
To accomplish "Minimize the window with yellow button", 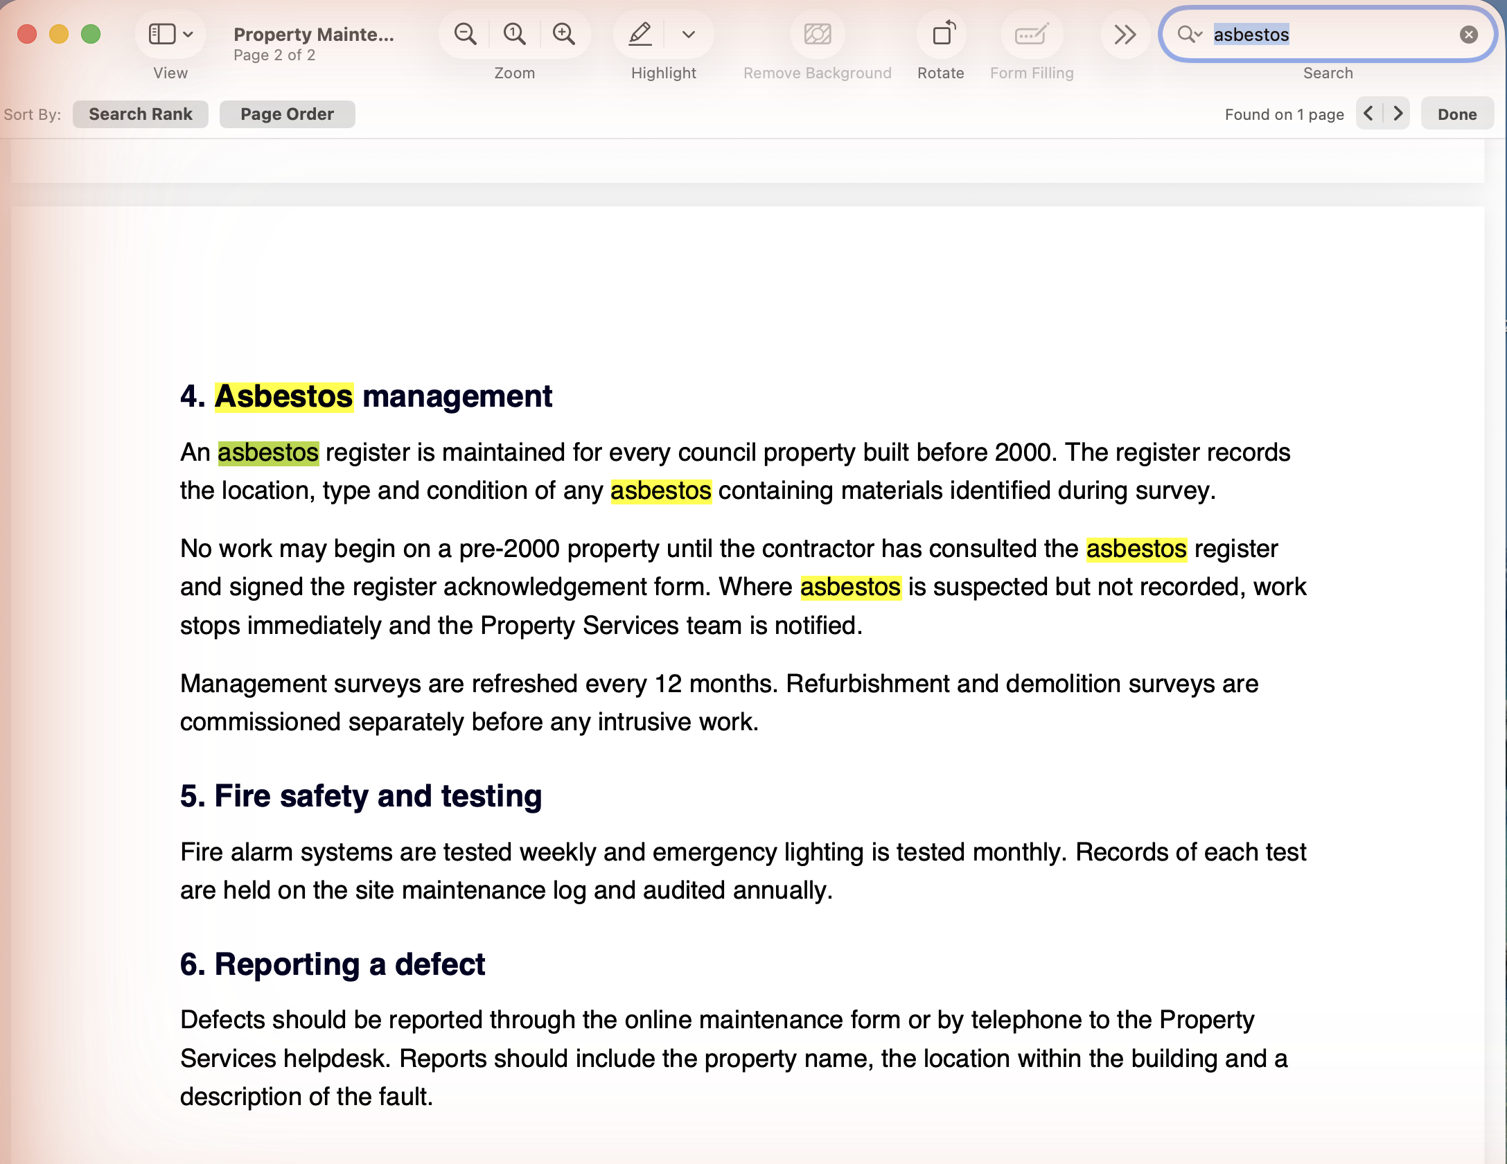I will coord(59,34).
